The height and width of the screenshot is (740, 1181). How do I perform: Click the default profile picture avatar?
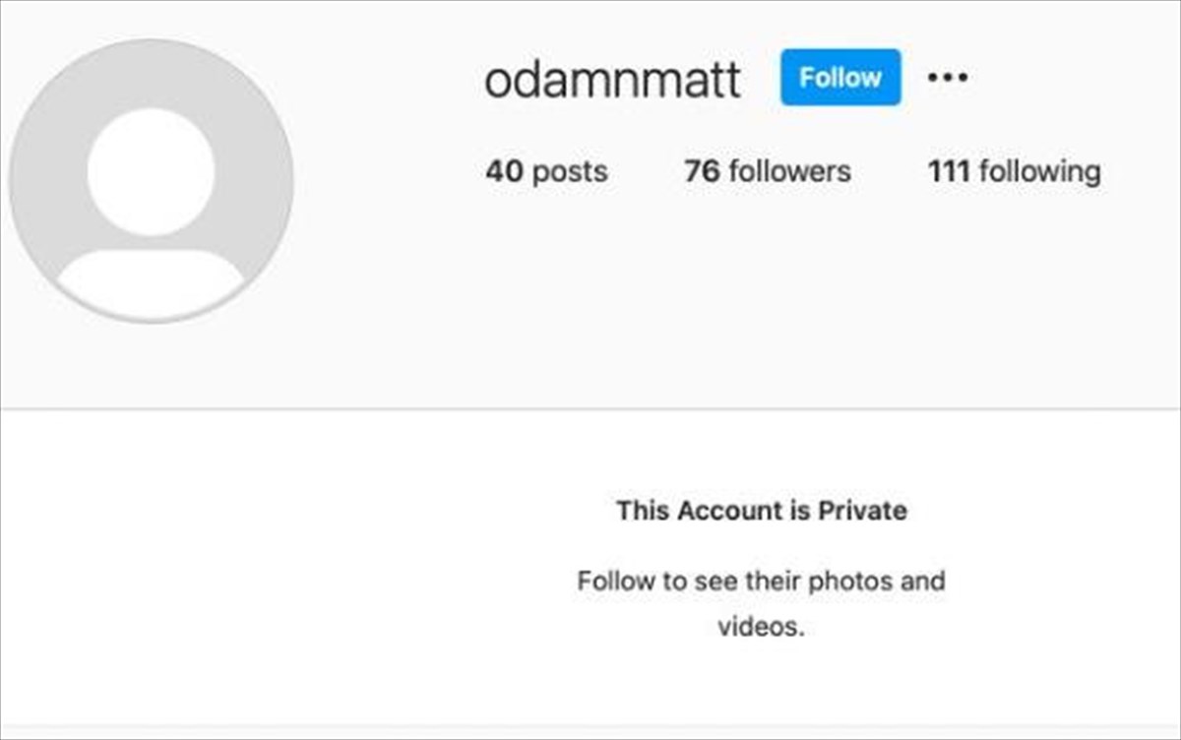(x=151, y=180)
